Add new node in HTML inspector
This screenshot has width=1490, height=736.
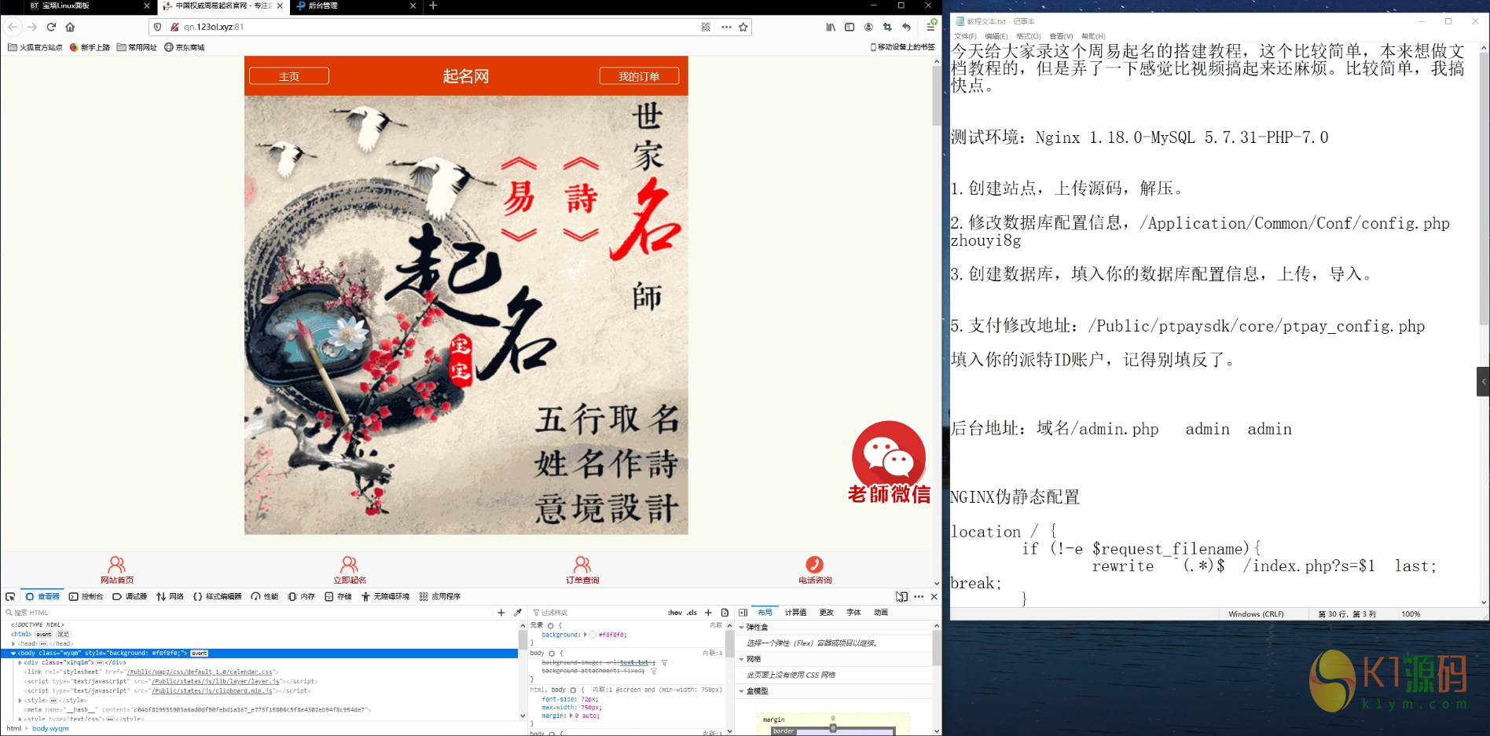(501, 613)
